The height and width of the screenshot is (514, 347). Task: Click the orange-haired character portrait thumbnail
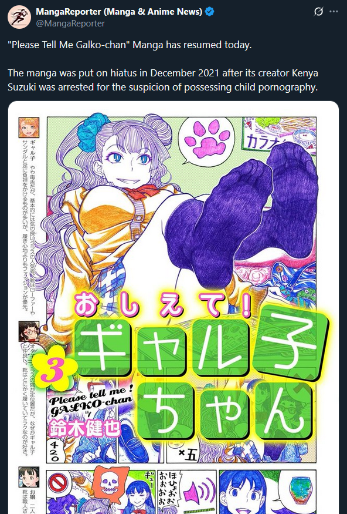pyautogui.click(x=29, y=127)
